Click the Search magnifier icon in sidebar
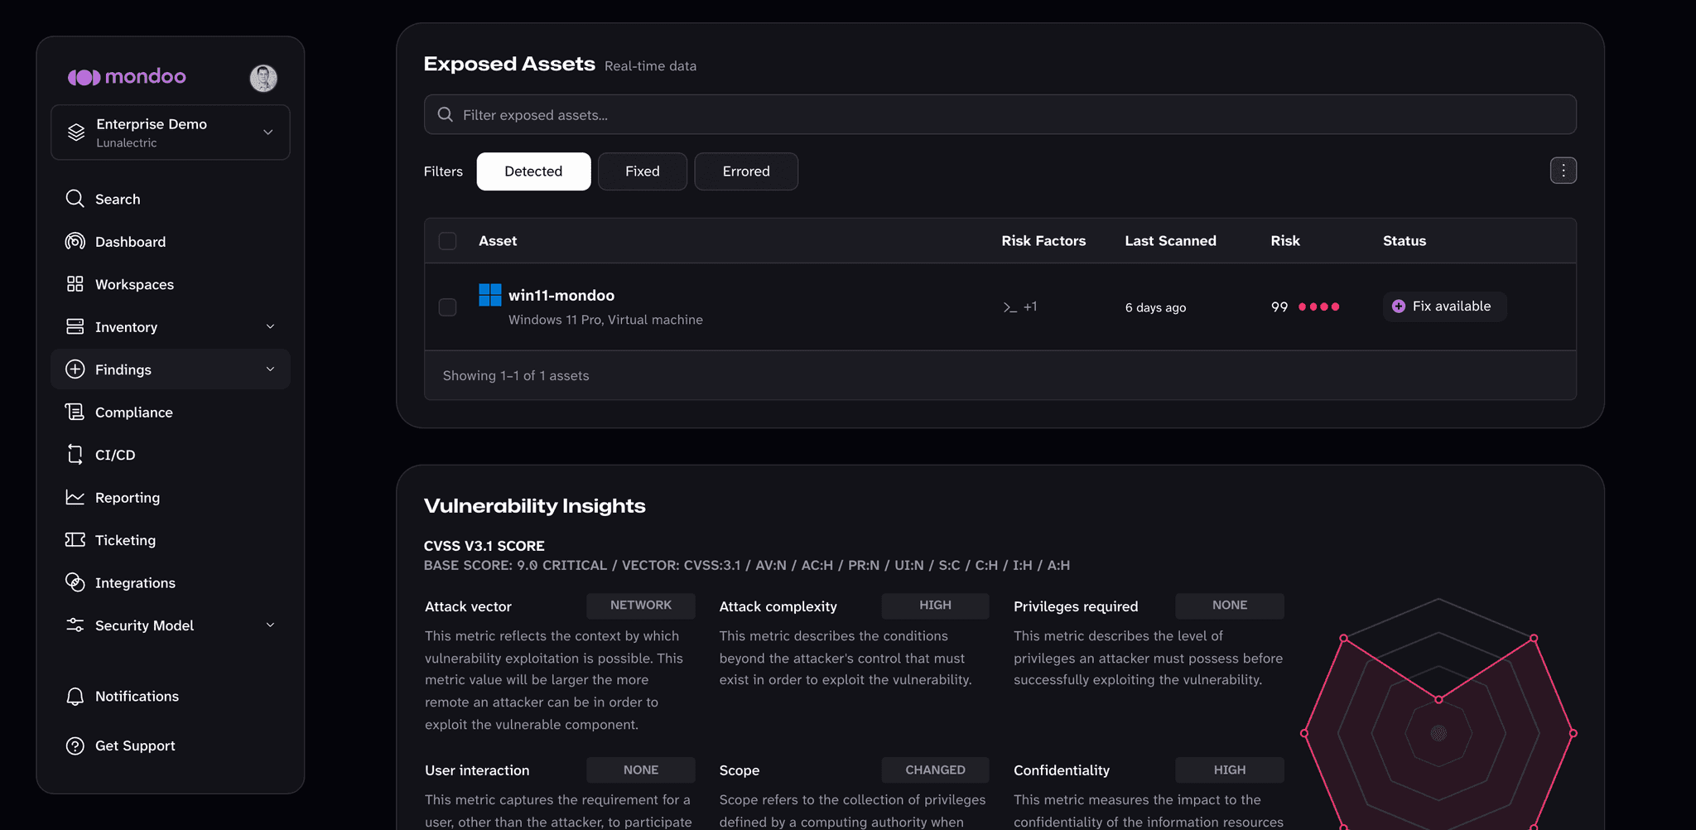This screenshot has width=1696, height=830. point(75,199)
